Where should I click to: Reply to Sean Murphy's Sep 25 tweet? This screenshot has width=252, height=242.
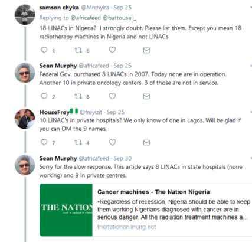click(44, 96)
